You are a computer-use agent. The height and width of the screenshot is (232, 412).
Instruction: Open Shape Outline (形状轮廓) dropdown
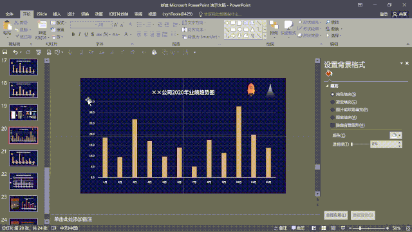tap(310, 28)
